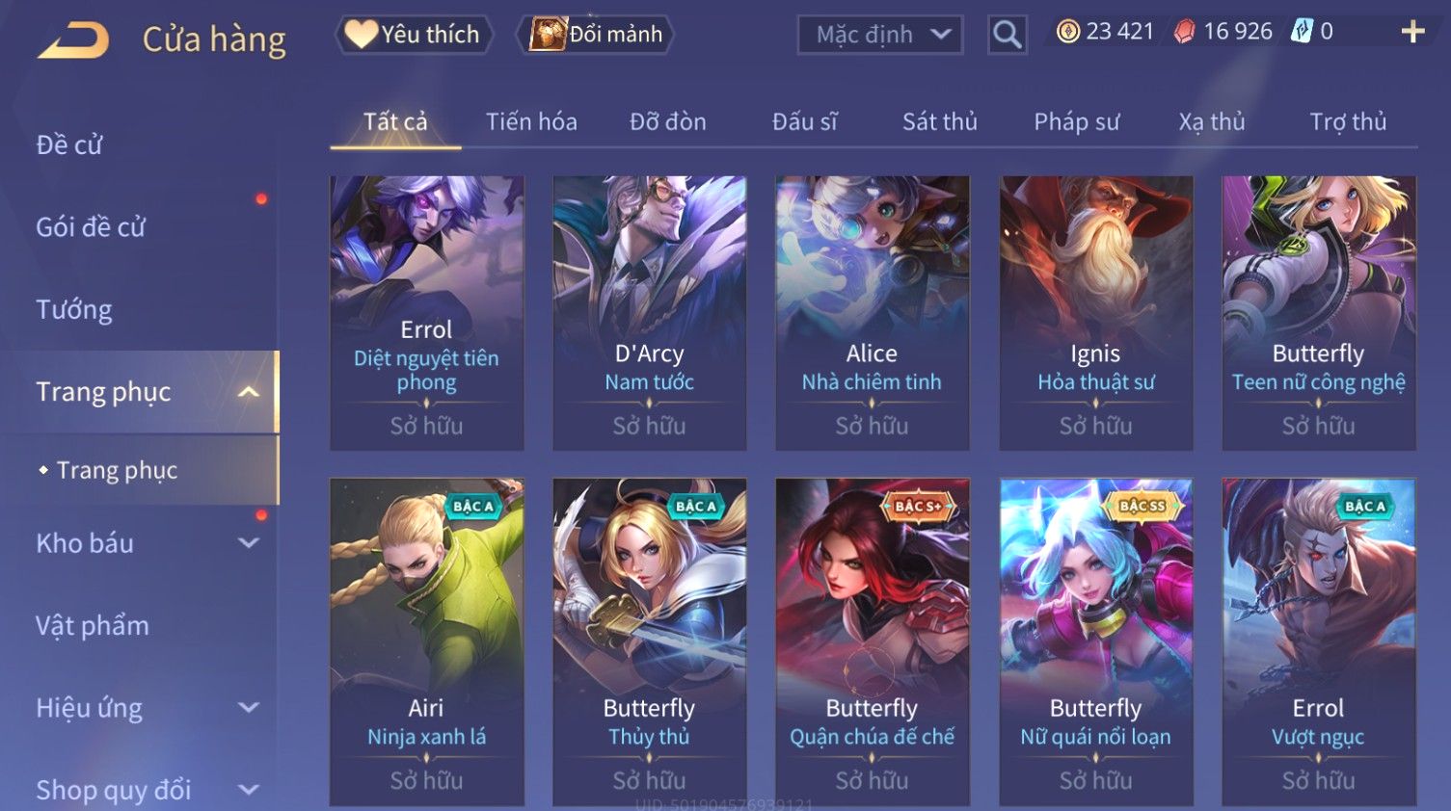Open Gói đề cử in sidebar
The image size is (1451, 811).
91,227
